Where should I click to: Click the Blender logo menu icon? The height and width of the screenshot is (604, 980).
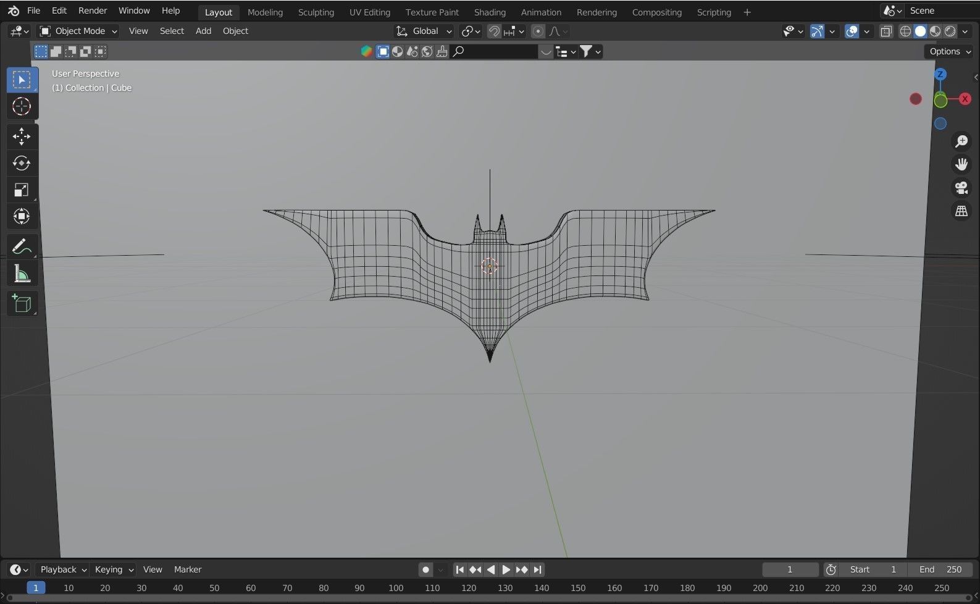14,10
